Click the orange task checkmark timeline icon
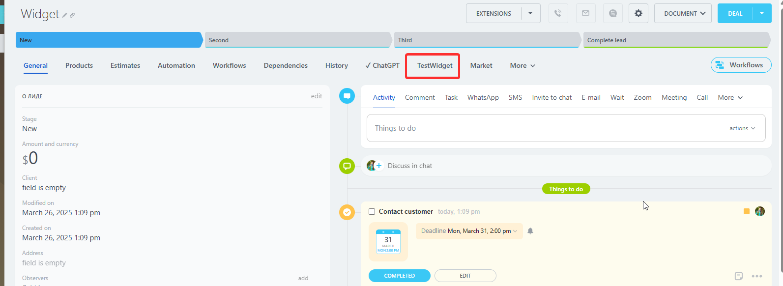 347,212
